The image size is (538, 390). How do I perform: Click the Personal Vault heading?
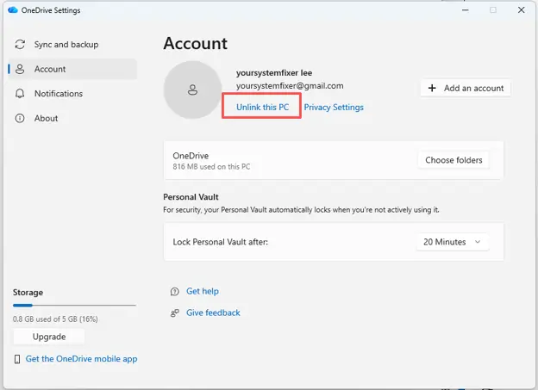(x=191, y=197)
